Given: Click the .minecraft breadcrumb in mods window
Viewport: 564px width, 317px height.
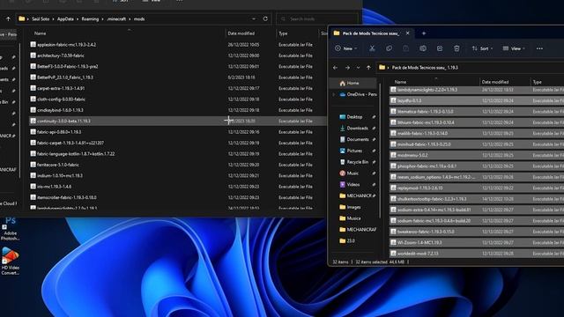Looking at the screenshot, I should (x=116, y=19).
